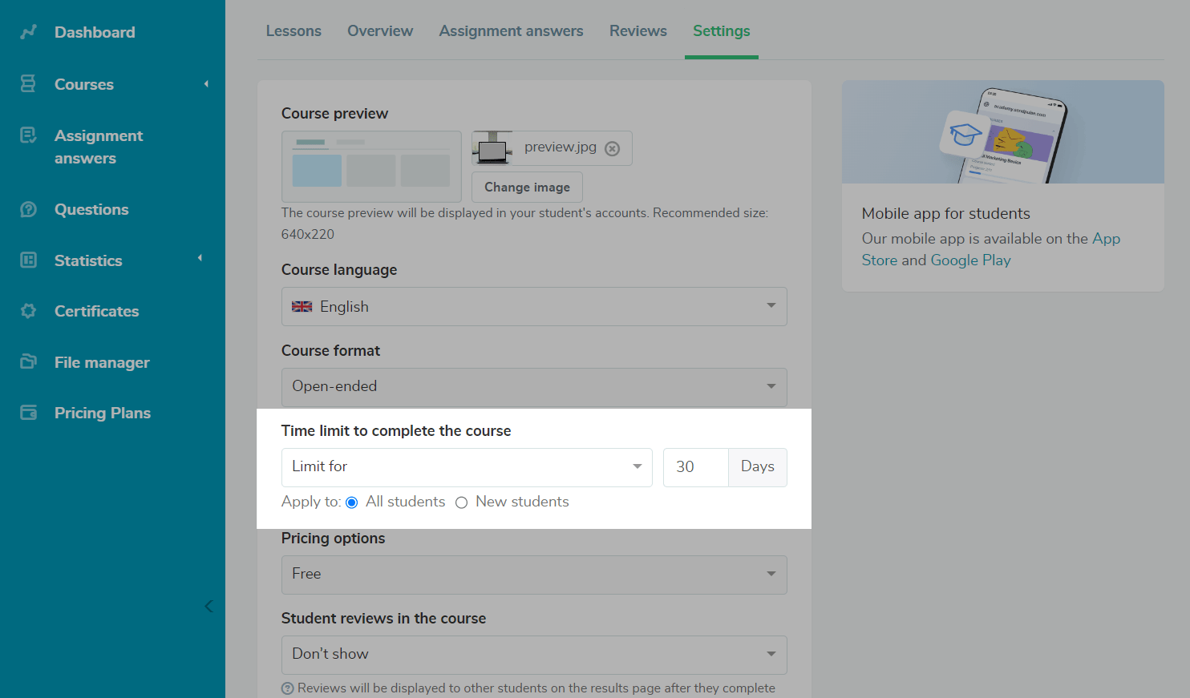Viewport: 1190px width, 698px height.
Task: Click the Assignment answers sidebar icon
Action: pyautogui.click(x=29, y=135)
